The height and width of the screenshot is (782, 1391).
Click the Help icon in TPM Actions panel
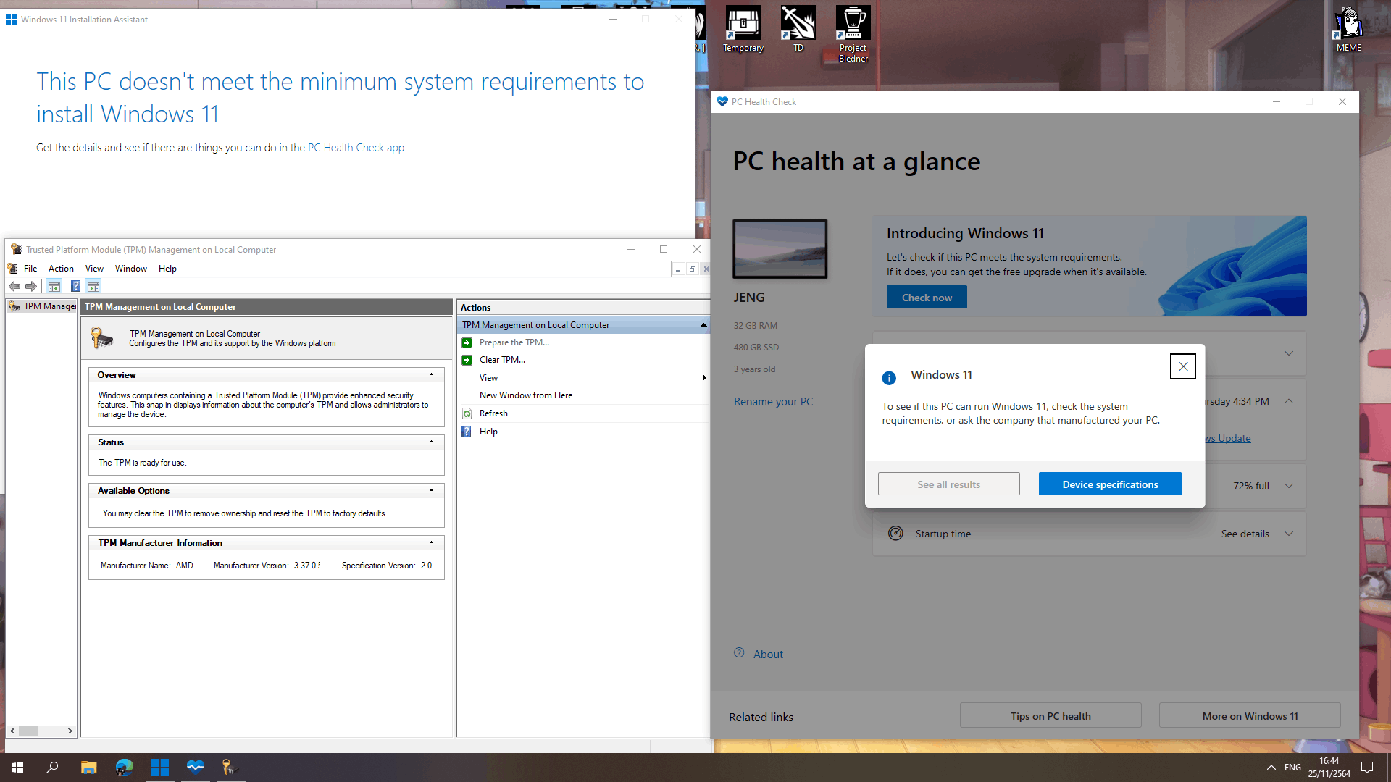467,432
